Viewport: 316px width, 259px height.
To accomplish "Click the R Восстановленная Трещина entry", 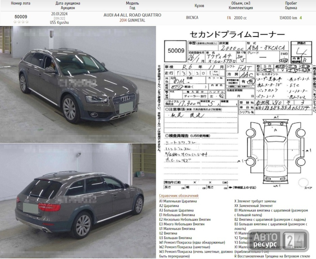I will [x=272, y=256].
